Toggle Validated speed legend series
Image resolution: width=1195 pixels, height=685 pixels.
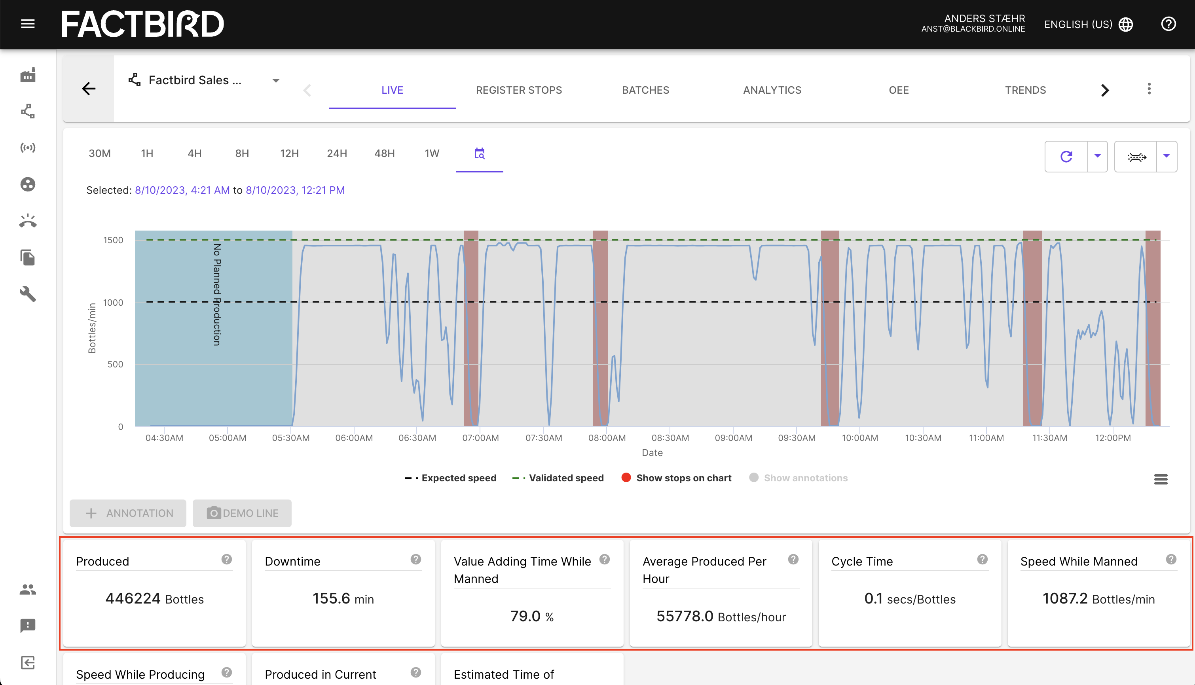click(558, 478)
